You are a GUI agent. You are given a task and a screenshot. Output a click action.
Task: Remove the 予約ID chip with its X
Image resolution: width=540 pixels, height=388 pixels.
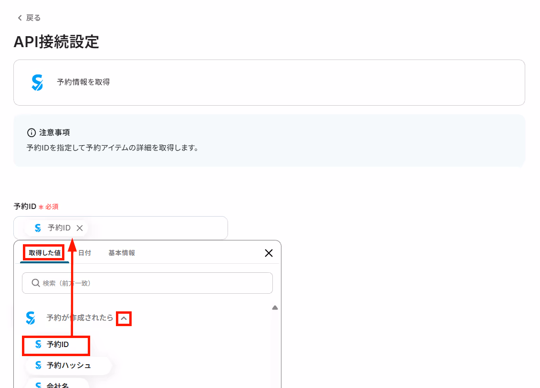click(x=80, y=228)
